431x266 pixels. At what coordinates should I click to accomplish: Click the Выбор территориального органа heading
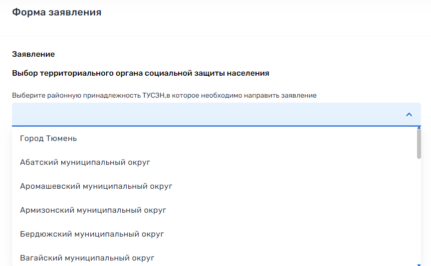coord(77,73)
